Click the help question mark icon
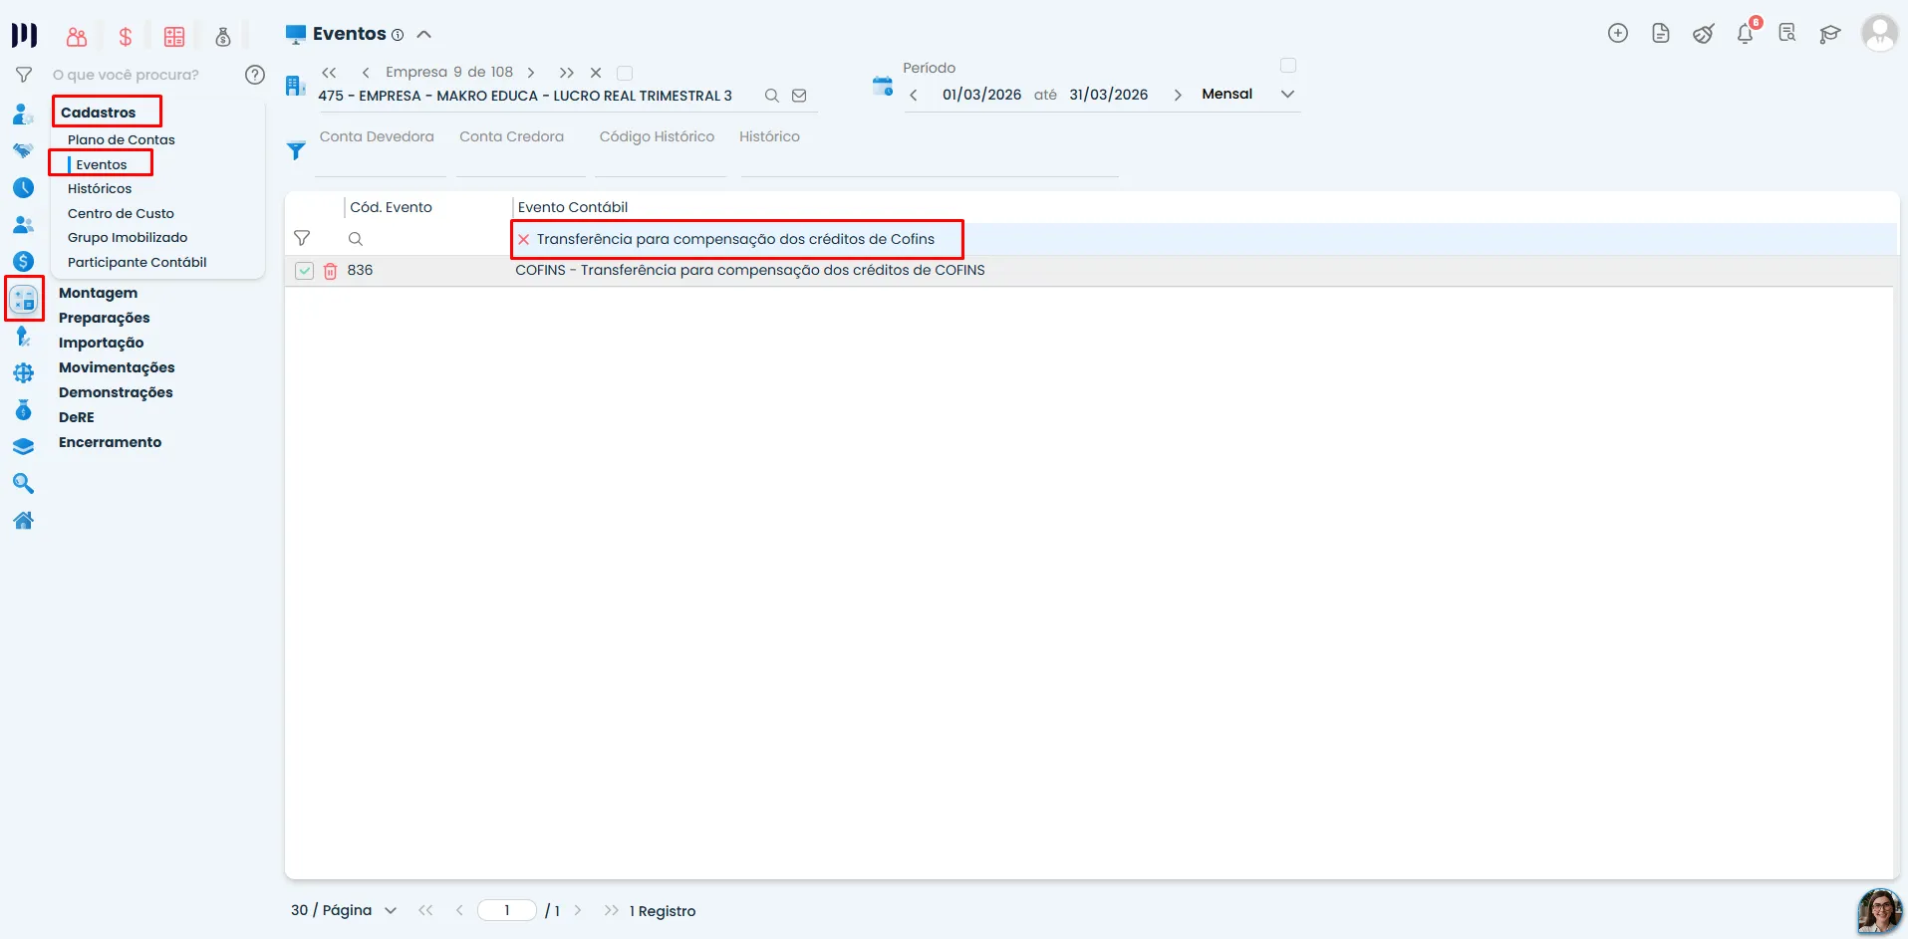Screen dimensions: 1908x939 pos(255,74)
